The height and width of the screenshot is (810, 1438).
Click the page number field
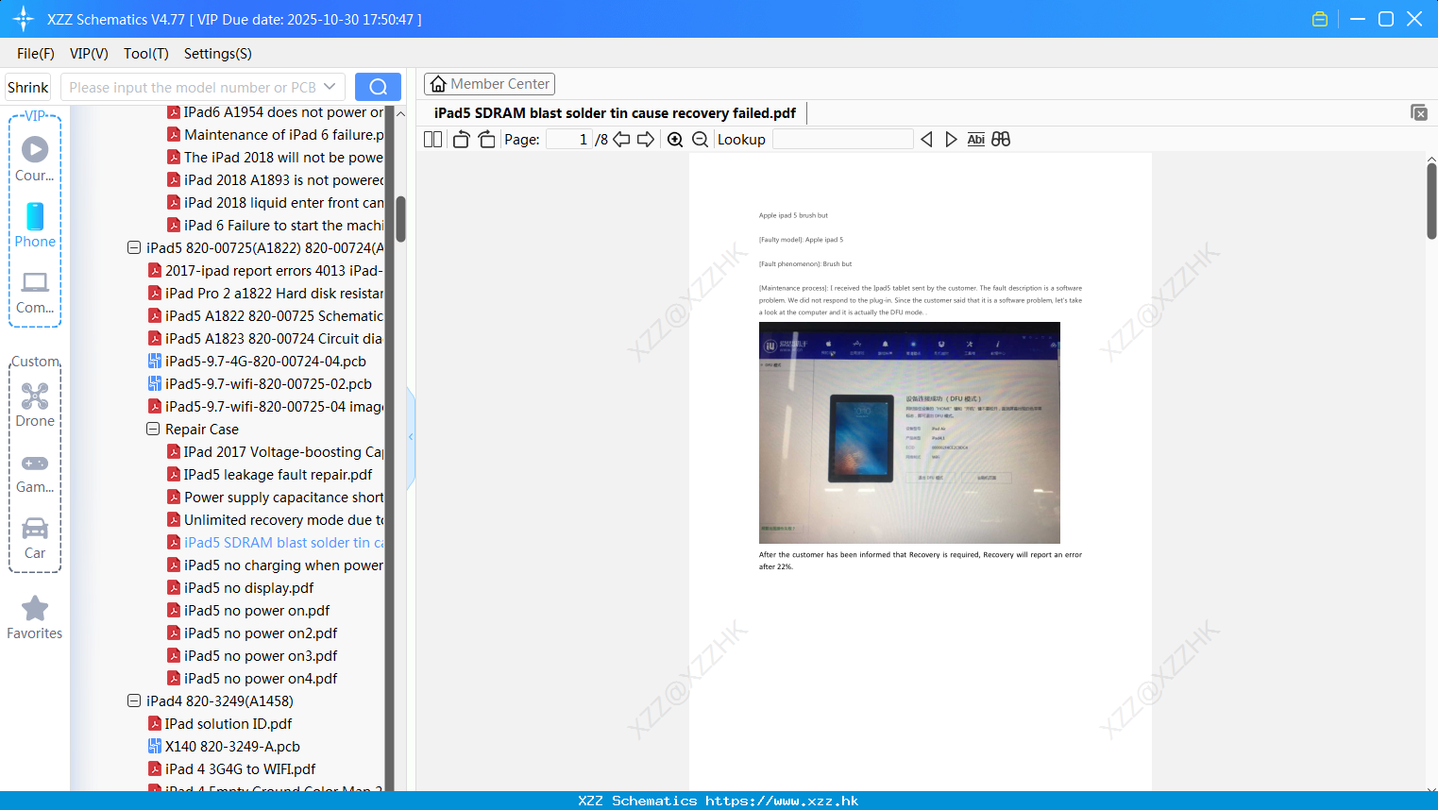(568, 140)
